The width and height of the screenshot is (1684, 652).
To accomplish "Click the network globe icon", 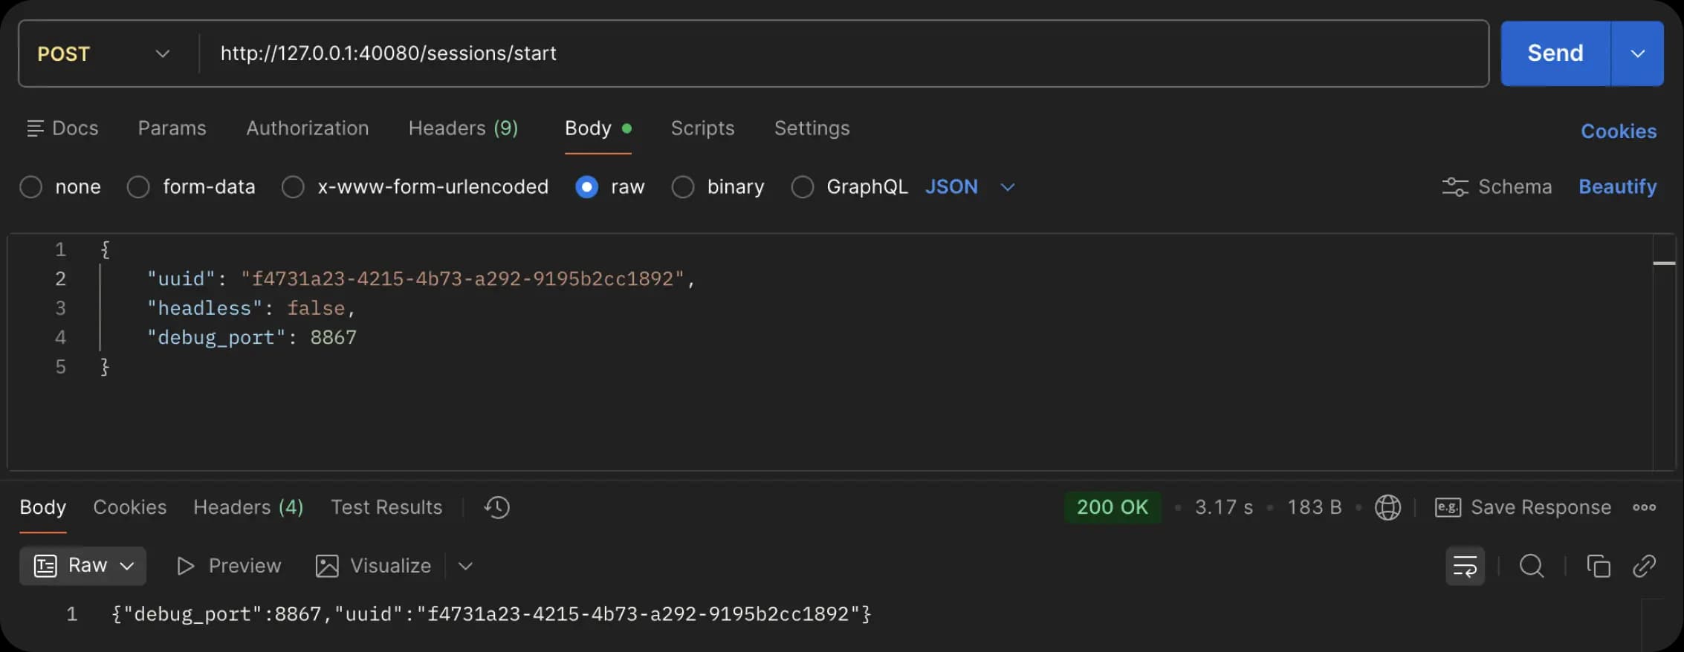I will tap(1387, 507).
